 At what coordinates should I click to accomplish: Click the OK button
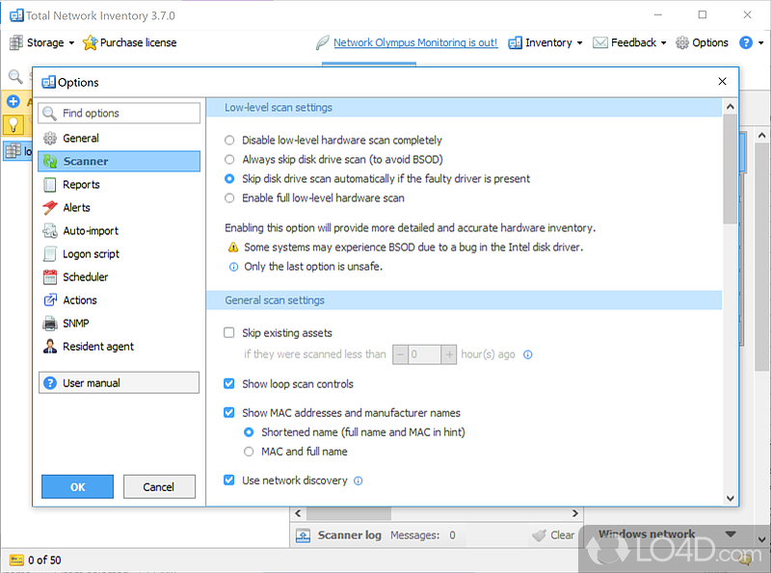[x=78, y=486]
